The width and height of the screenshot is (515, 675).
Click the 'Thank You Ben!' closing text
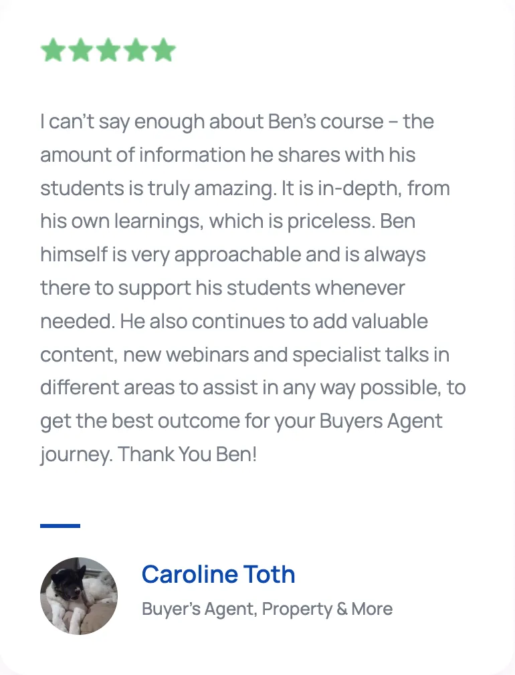click(x=187, y=454)
